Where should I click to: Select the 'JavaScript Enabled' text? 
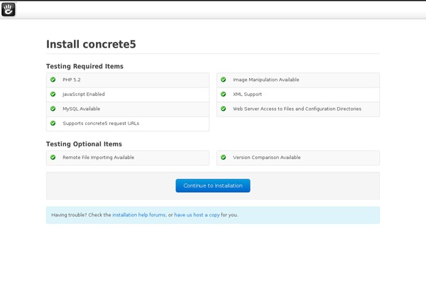click(x=84, y=94)
